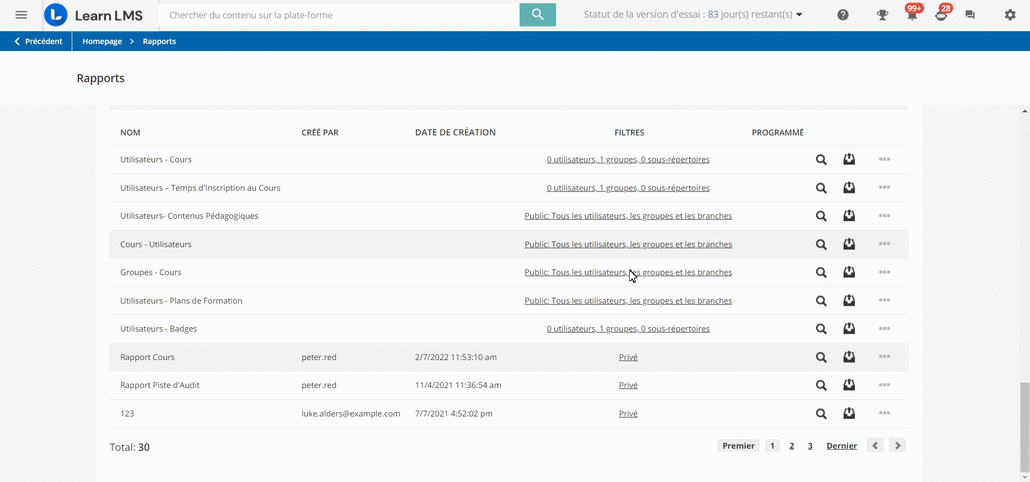The image size is (1030, 482).
Task: Open notifications bell with 99+ badge
Action: [x=912, y=15]
